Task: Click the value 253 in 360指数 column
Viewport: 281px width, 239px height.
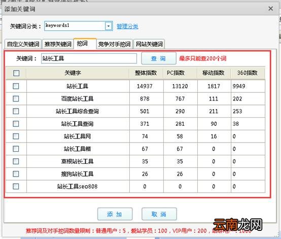Action: pos(237,111)
